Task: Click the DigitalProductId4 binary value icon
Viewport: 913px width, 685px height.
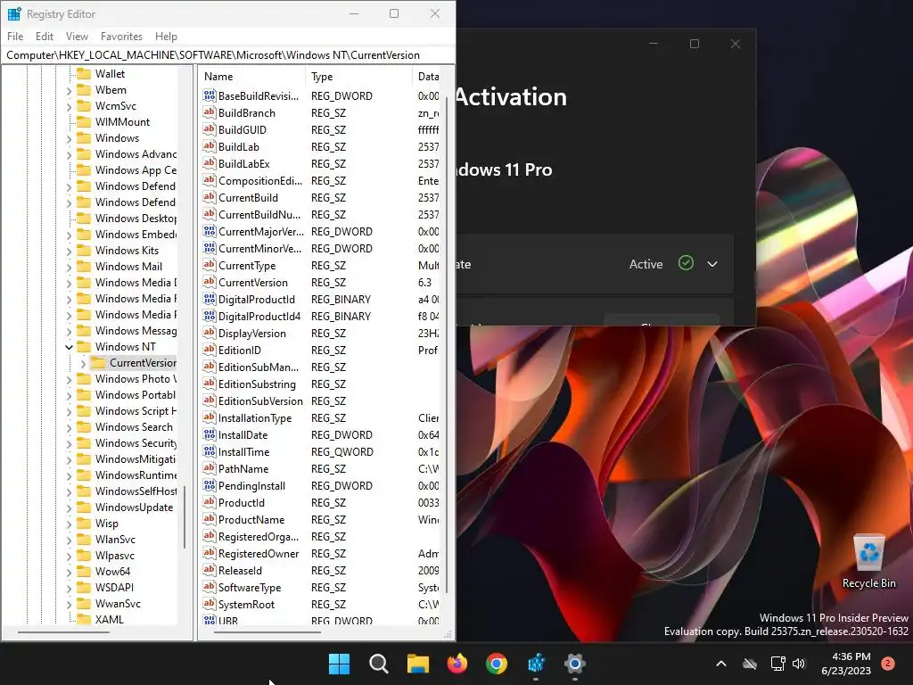Action: tap(209, 316)
